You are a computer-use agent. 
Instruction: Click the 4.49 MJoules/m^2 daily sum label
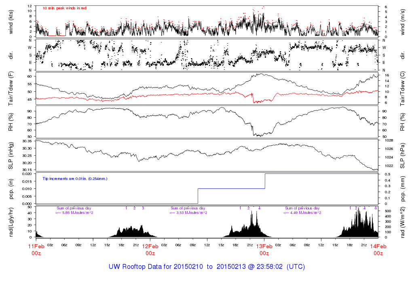click(302, 213)
